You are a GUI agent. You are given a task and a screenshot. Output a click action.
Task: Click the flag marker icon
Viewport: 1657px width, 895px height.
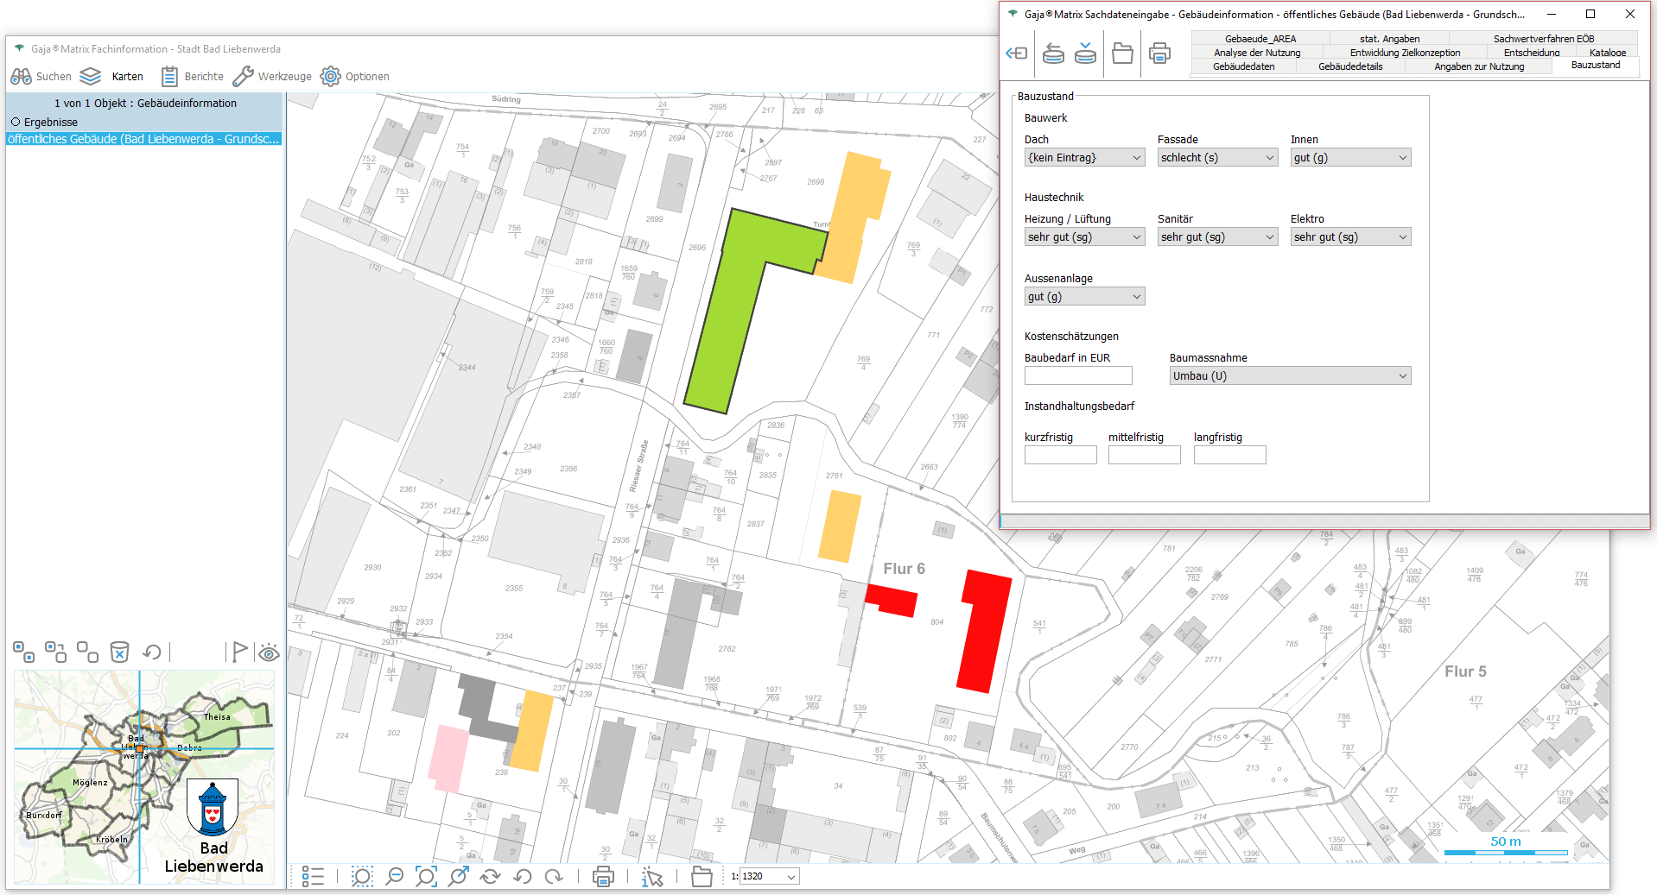coord(239,652)
